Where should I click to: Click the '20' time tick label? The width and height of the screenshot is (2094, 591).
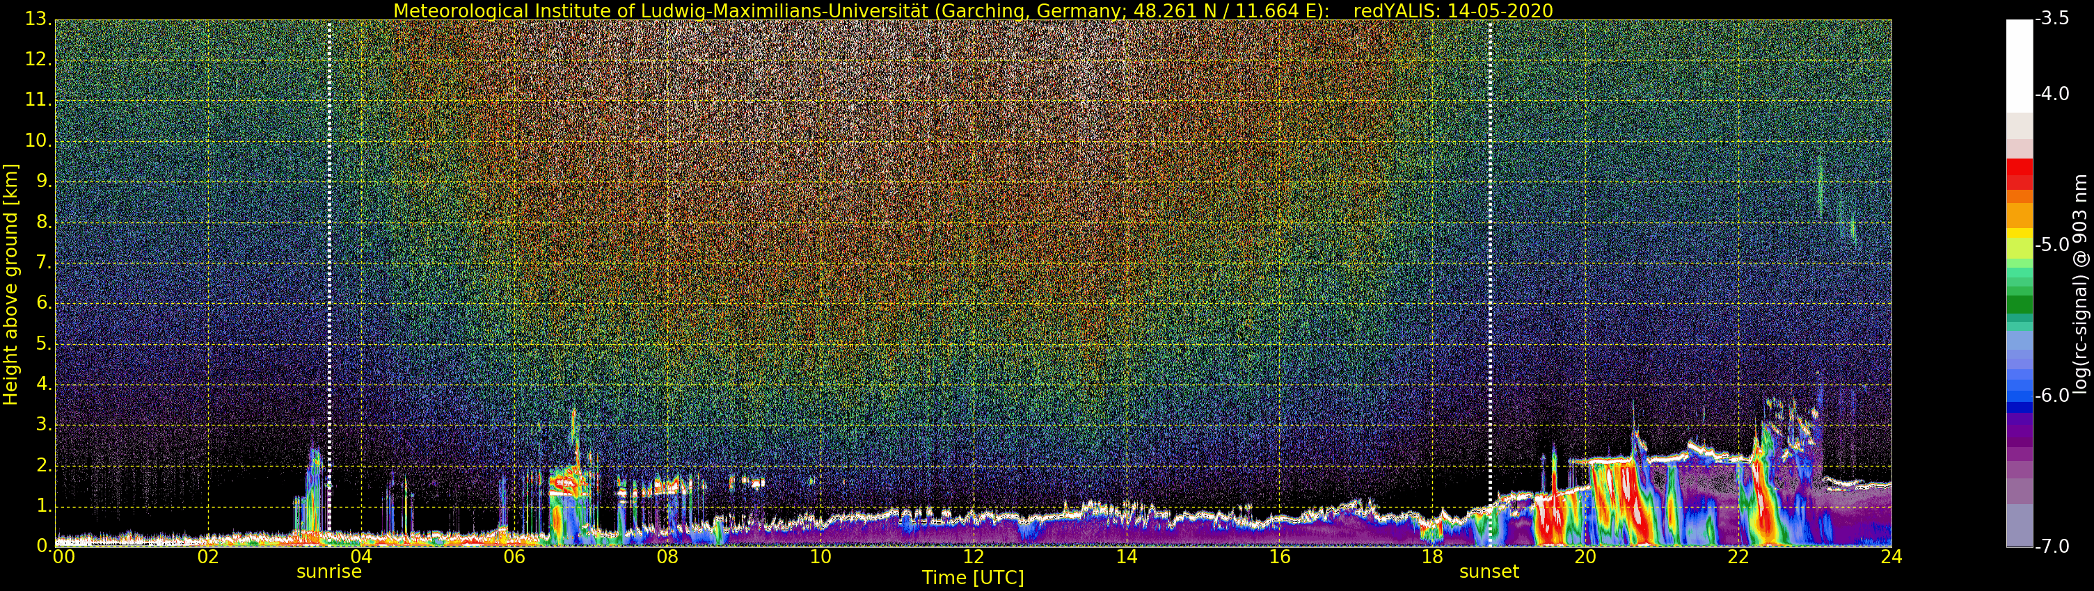1585,557
